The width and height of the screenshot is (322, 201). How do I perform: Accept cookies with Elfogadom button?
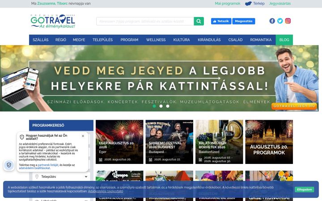[x=305, y=189]
